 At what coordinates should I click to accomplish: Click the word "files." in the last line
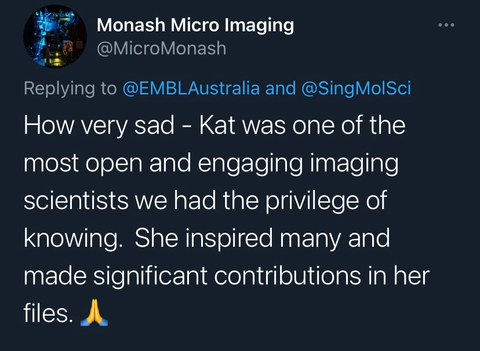(48, 313)
